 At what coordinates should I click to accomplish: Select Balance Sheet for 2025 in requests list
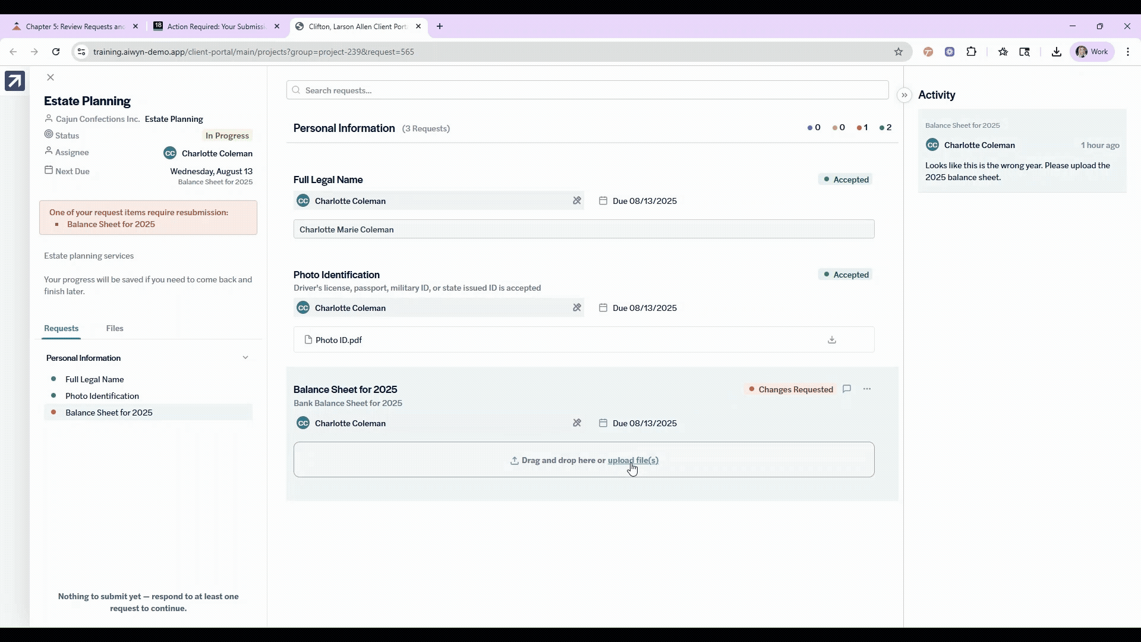pos(148,413)
